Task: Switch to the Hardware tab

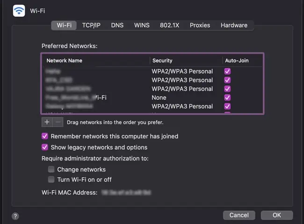Action: [234, 25]
